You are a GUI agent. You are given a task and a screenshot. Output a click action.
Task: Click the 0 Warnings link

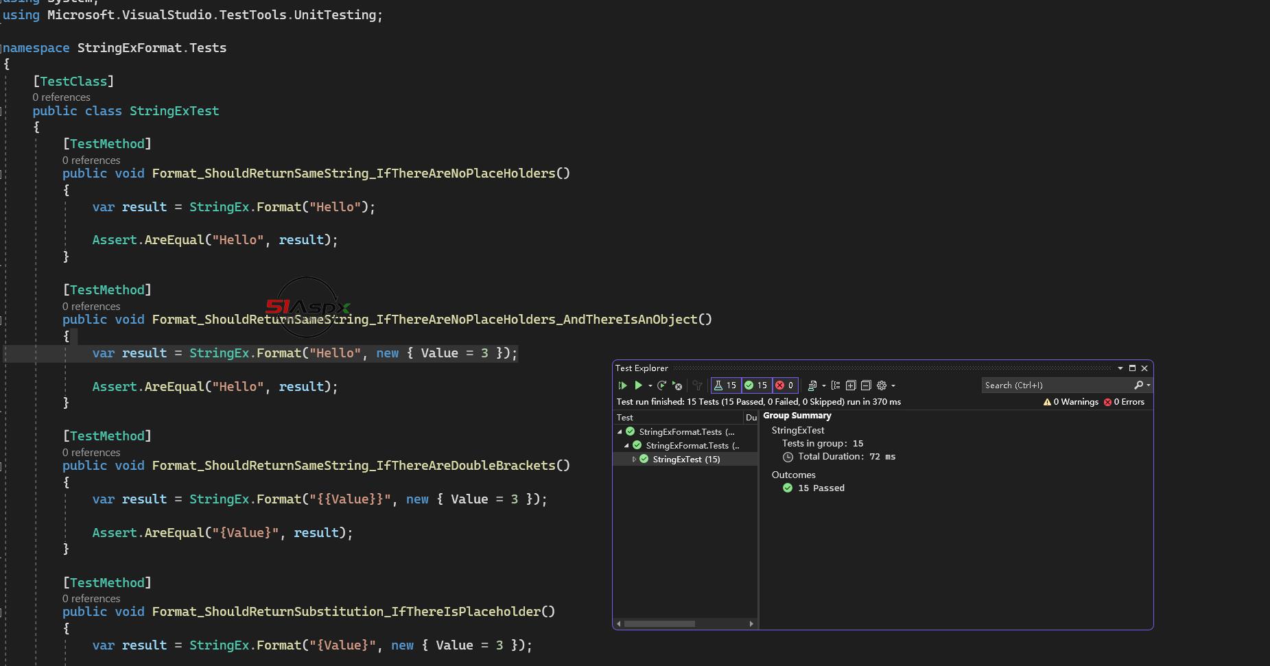click(1071, 402)
